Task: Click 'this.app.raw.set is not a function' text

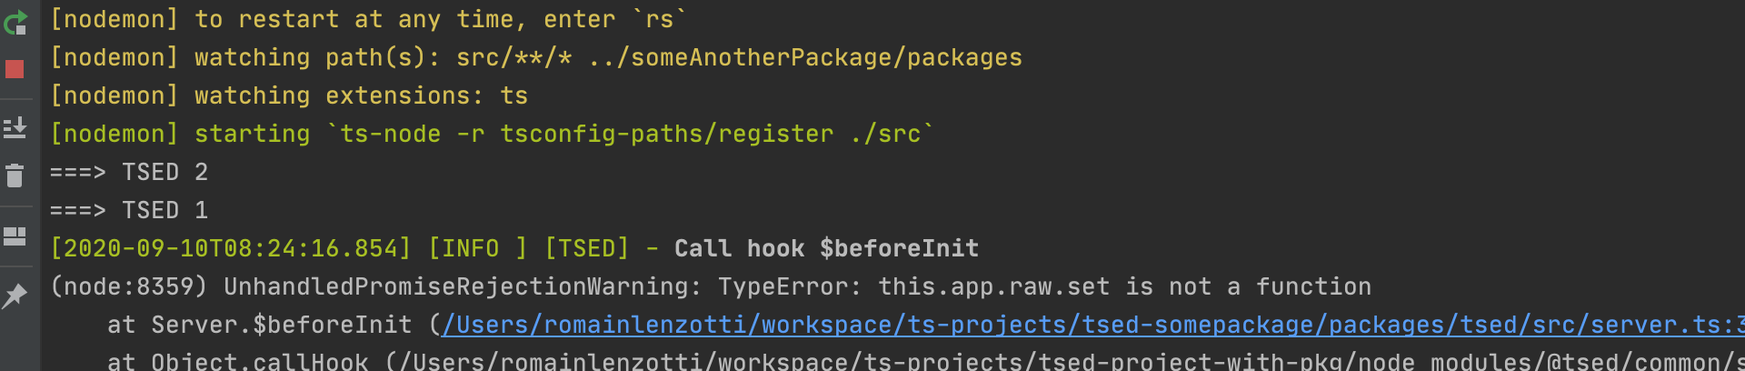Action: click(x=1125, y=286)
